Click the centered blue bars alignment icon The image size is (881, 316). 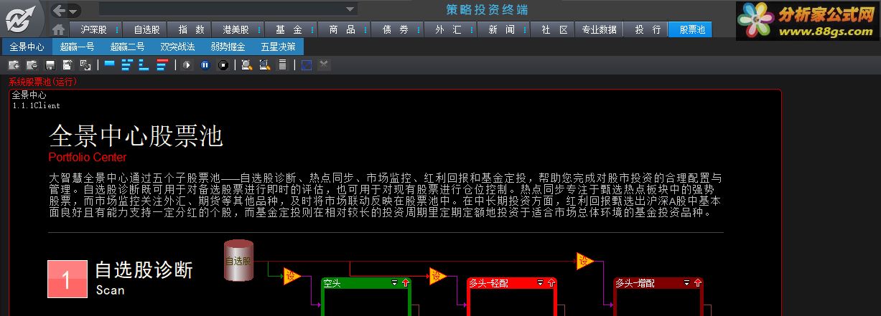click(x=127, y=64)
